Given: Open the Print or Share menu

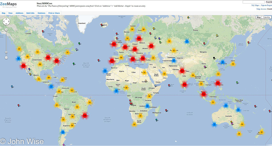Looking at the screenshot, I should point(54,13).
